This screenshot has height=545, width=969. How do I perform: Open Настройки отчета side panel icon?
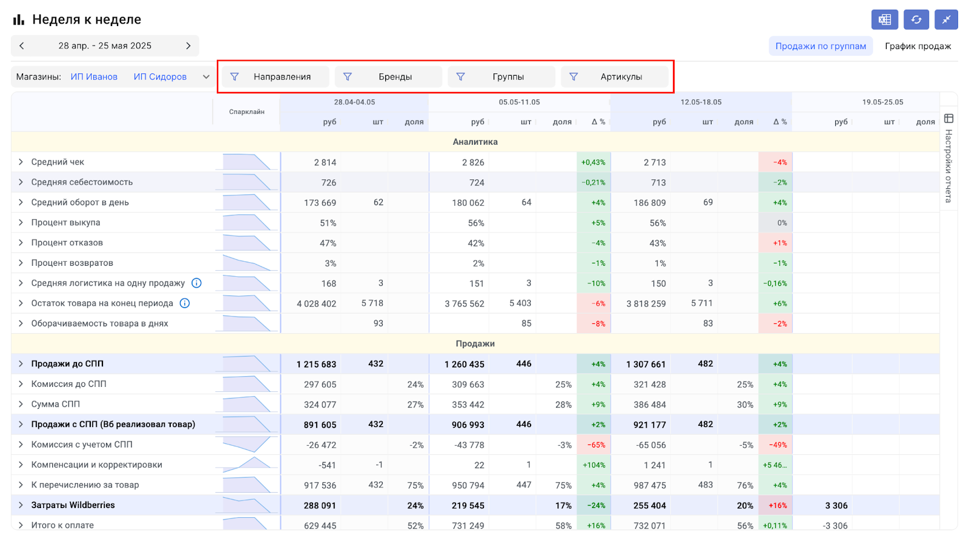pos(948,119)
